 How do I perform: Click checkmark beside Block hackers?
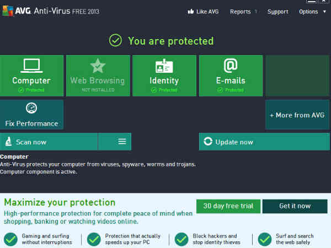click(181, 239)
